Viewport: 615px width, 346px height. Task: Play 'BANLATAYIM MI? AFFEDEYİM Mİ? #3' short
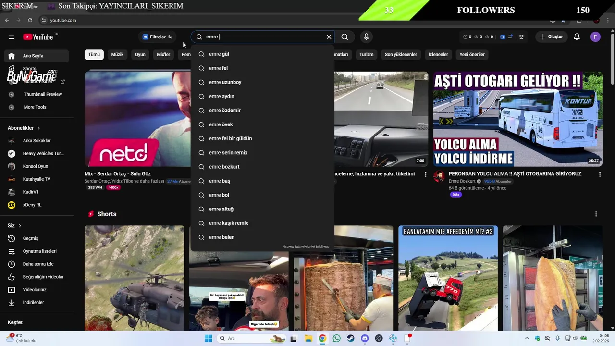click(x=448, y=278)
